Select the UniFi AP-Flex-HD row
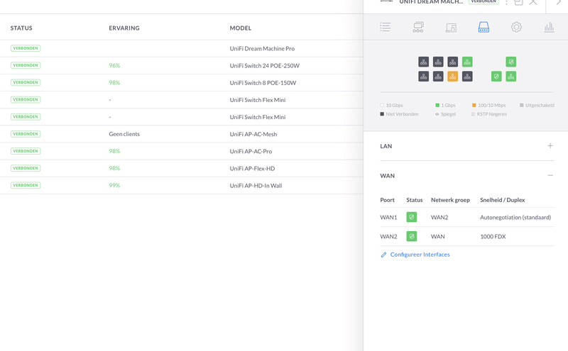 [x=182, y=168]
